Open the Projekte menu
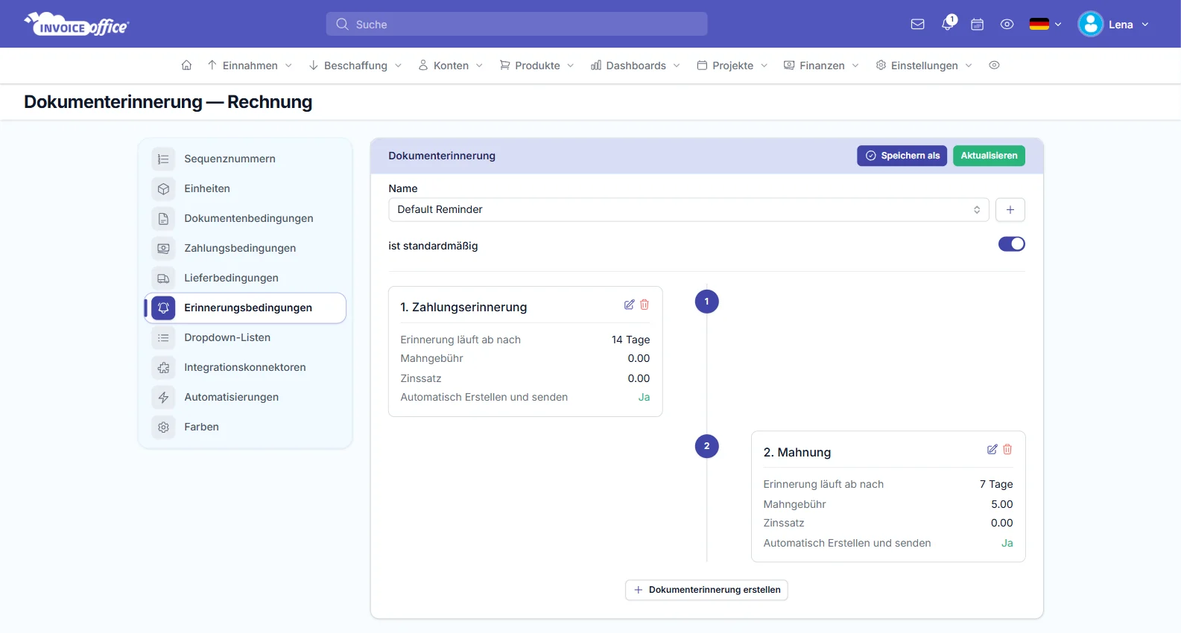 [x=732, y=66]
